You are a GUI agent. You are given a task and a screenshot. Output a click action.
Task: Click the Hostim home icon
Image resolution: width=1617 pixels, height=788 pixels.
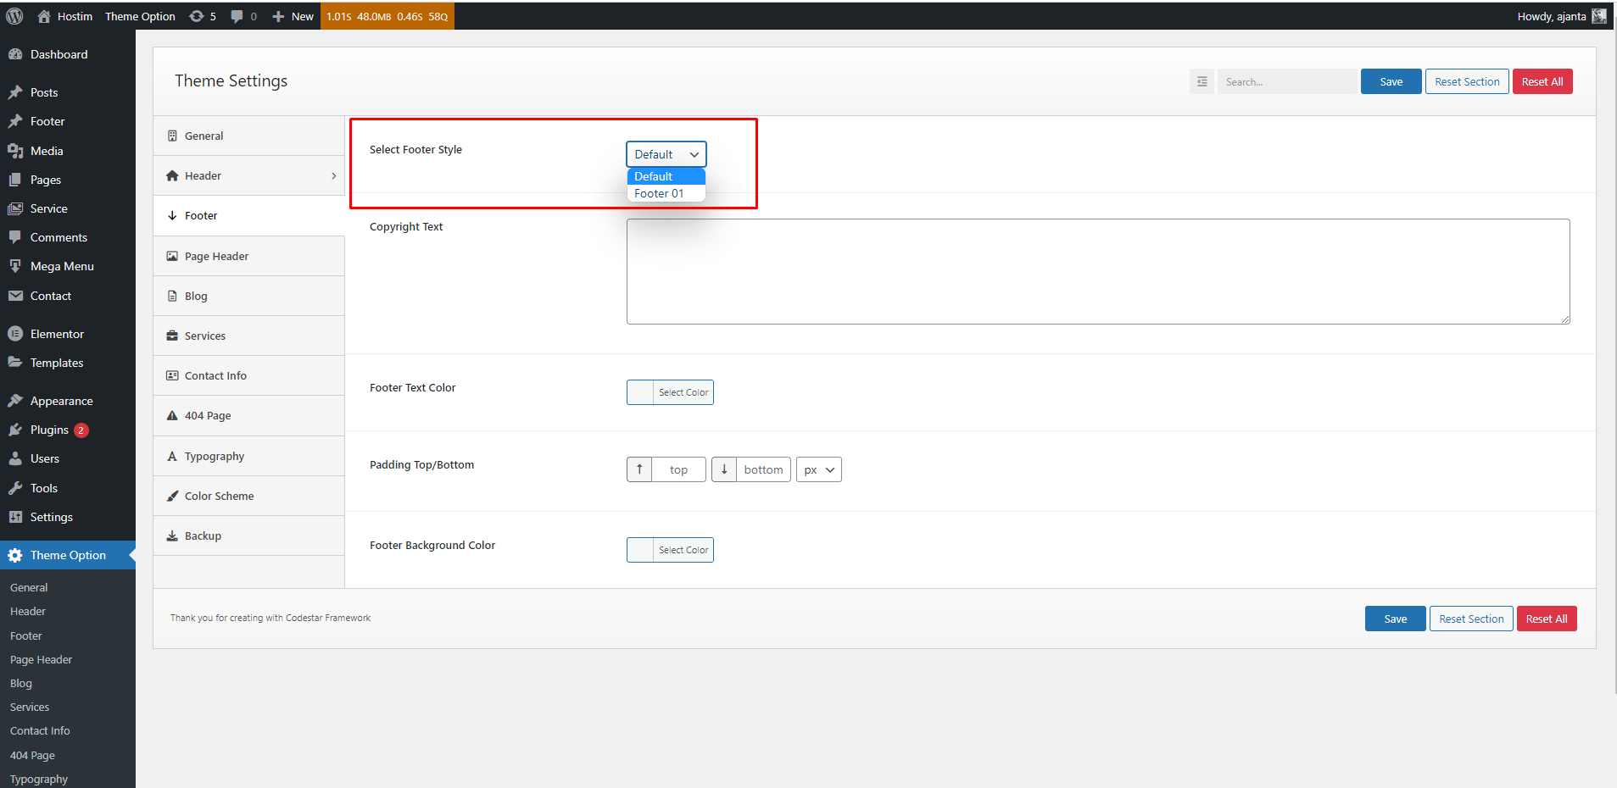pyautogui.click(x=44, y=16)
